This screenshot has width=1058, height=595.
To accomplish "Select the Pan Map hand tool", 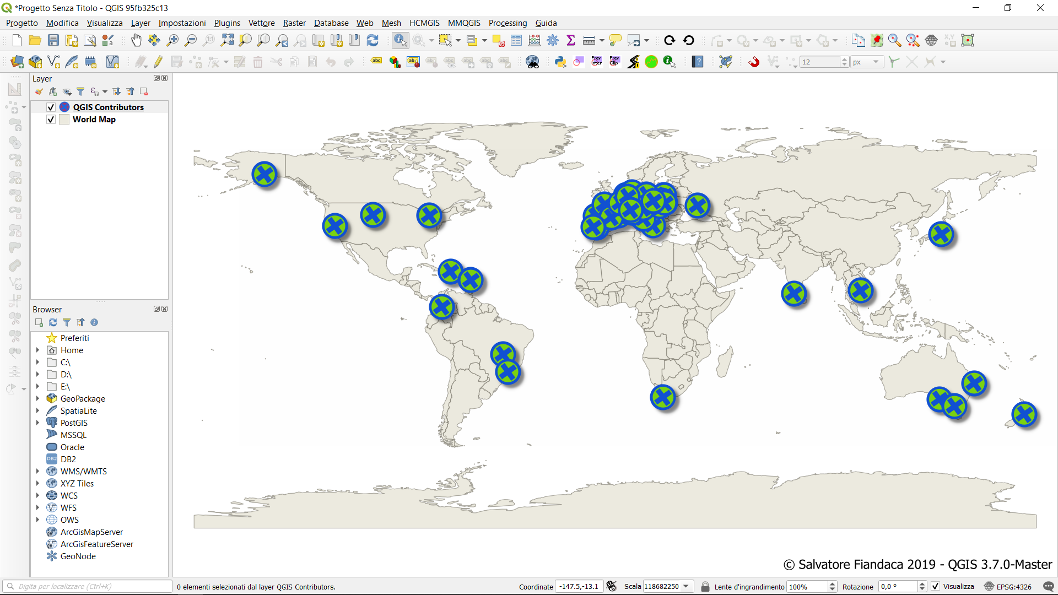I will point(136,40).
